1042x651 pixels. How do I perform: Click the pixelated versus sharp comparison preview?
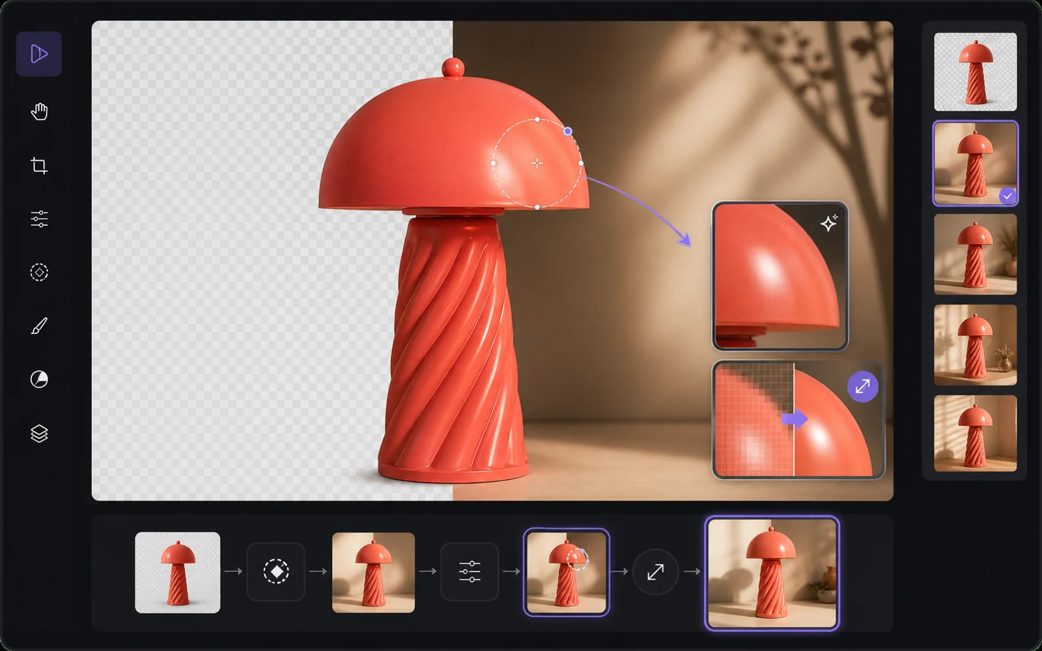tap(798, 420)
